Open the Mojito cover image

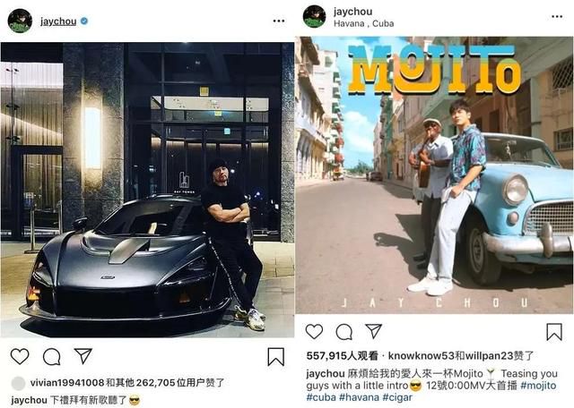434,174
